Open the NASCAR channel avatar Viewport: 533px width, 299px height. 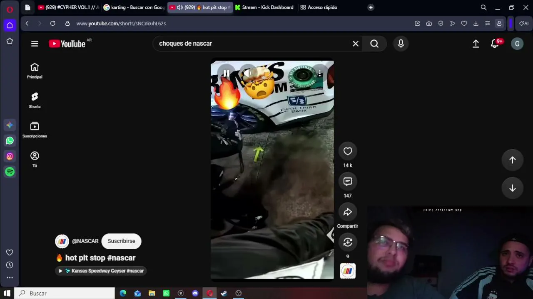click(x=62, y=241)
